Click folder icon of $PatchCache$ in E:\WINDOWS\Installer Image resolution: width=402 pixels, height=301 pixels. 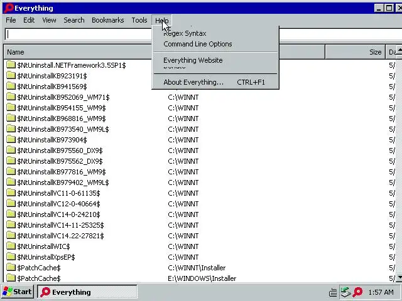[x=11, y=278]
